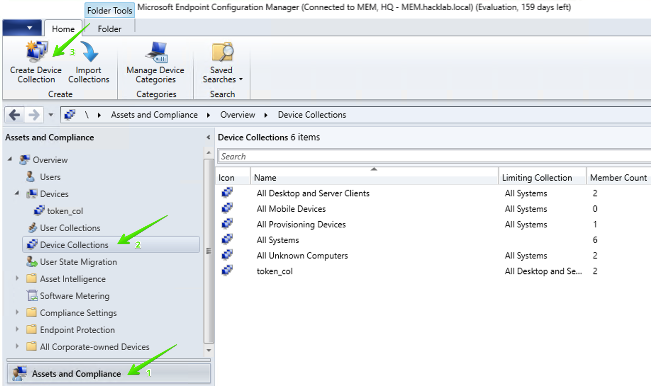Click the Endpoint Protection folder icon
The height and width of the screenshot is (386, 651).
32,330
